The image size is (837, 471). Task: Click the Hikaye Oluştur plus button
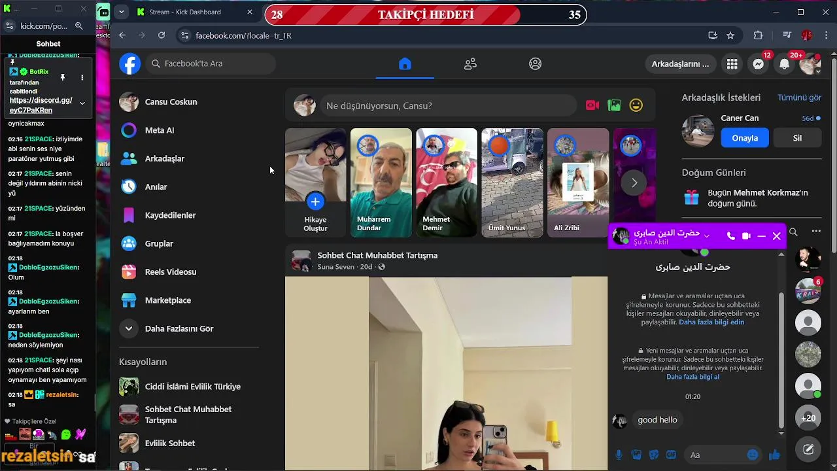[315, 201]
